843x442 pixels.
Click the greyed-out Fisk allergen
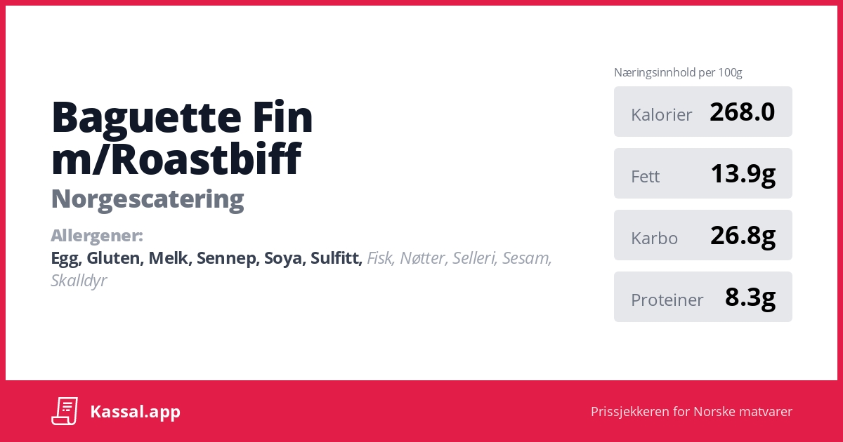click(380, 258)
